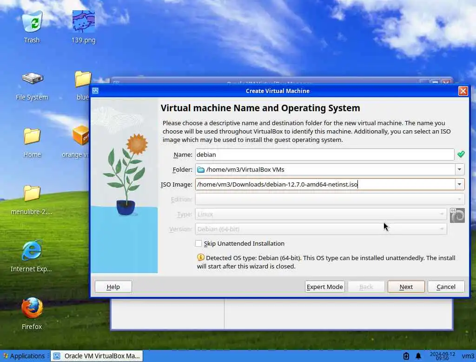Click the clock showing 2024-09-12
The height and width of the screenshot is (362, 476).
[x=443, y=356]
